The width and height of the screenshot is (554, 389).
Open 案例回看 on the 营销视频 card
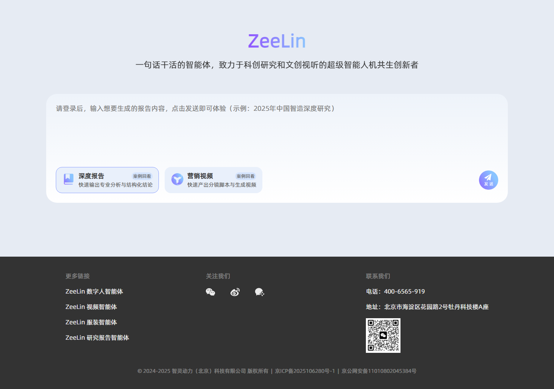245,176
